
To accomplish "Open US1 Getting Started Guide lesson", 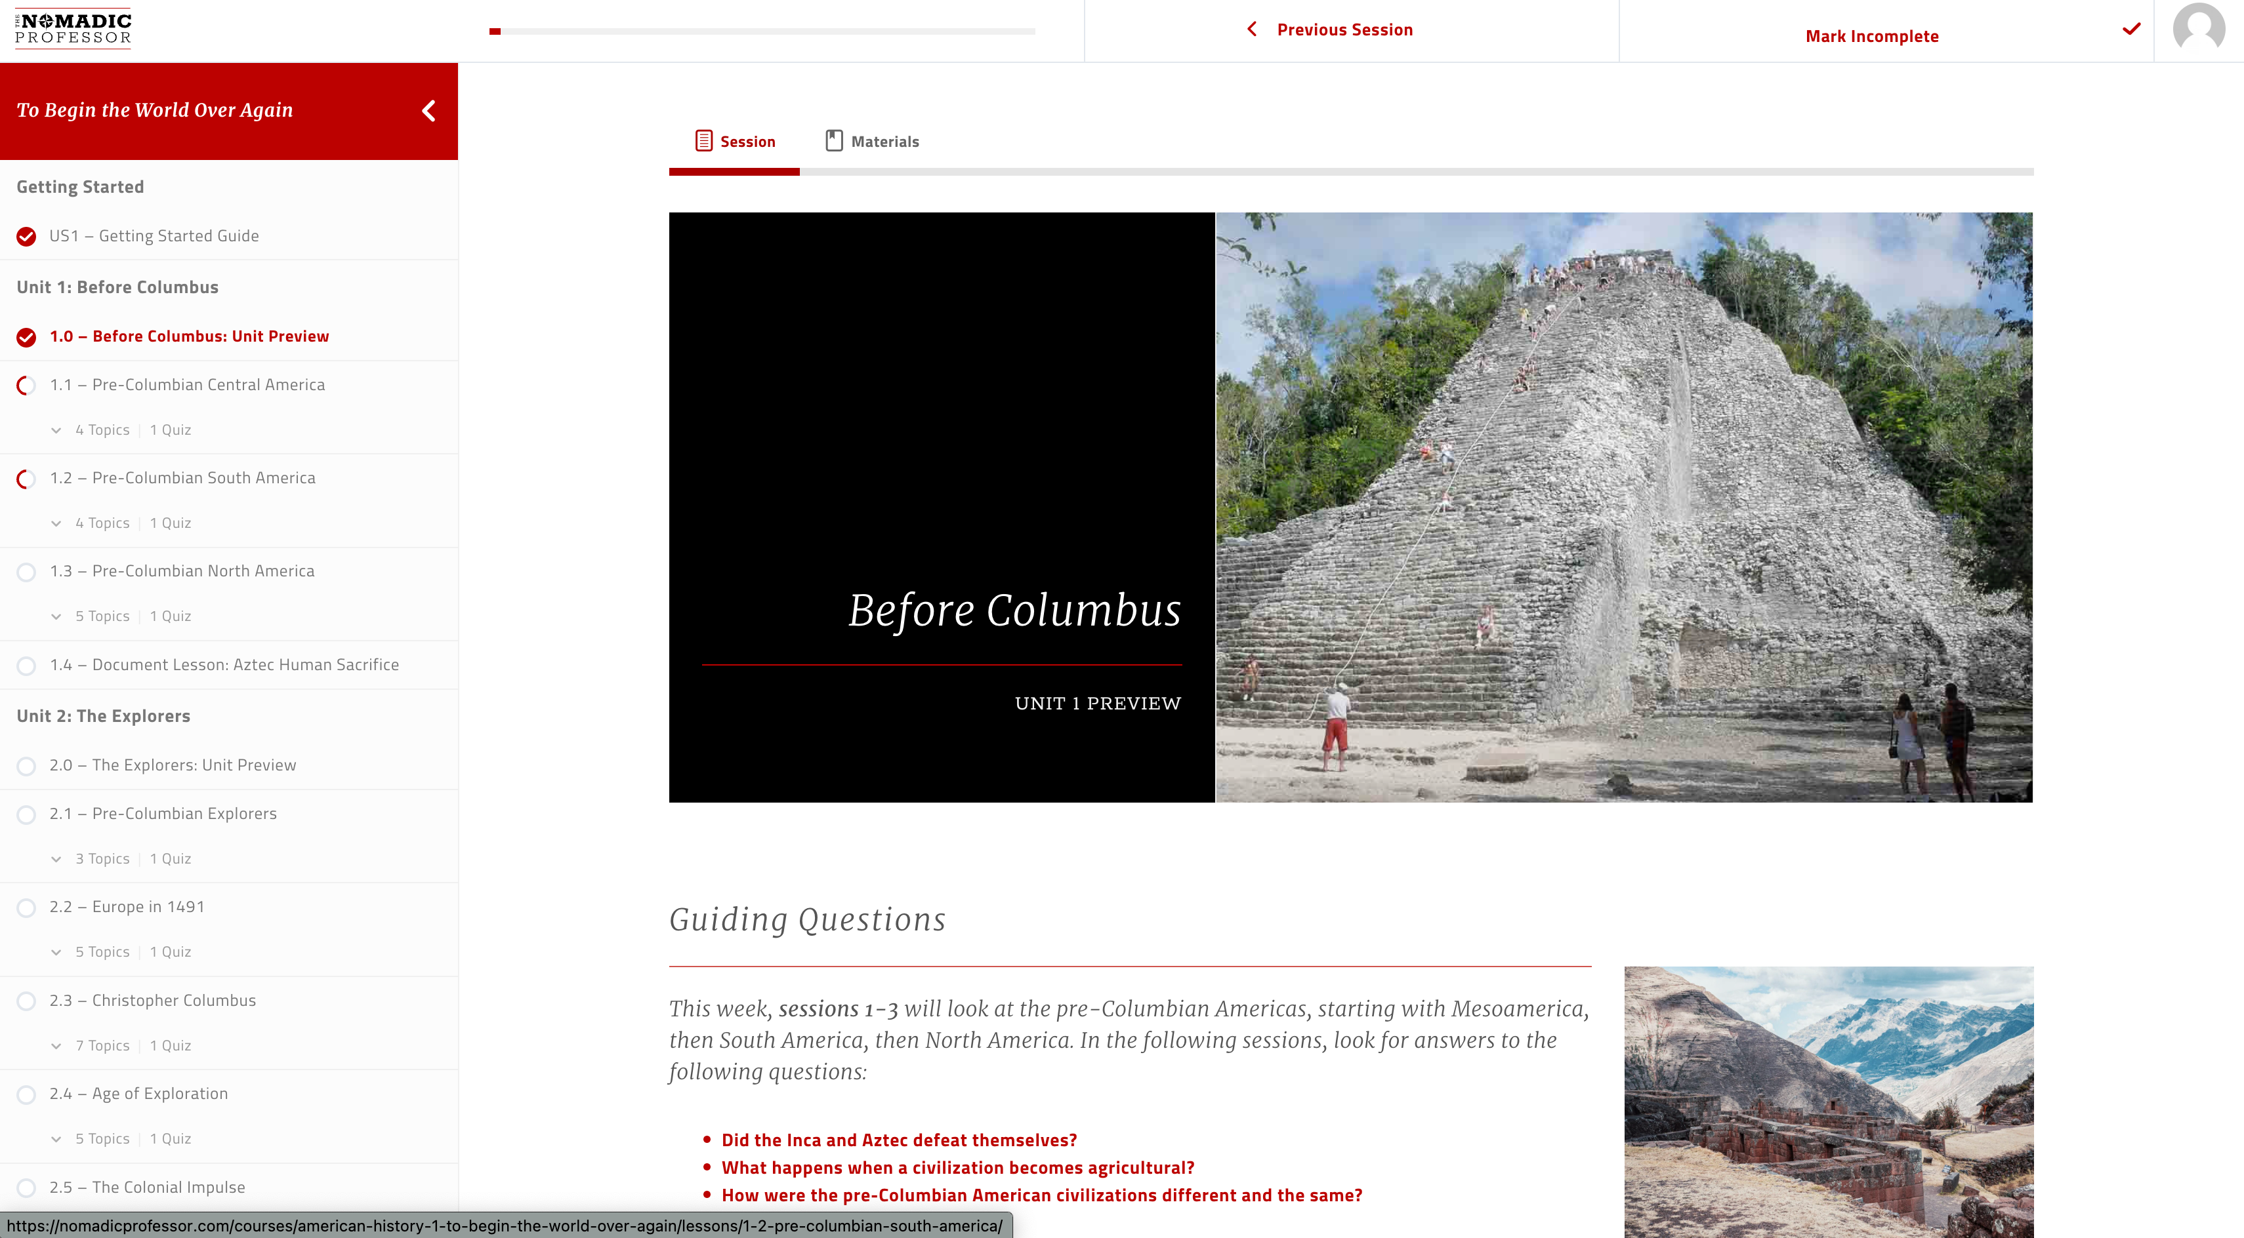I will point(154,236).
